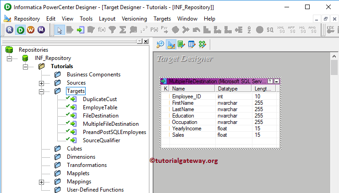Select the Designer (D) tool button
Image resolution: width=339 pixels, height=193 pixels.
[20, 30]
